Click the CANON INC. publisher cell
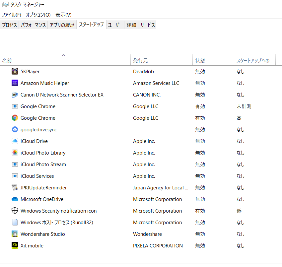The height and width of the screenshot is (267, 282). [147, 95]
